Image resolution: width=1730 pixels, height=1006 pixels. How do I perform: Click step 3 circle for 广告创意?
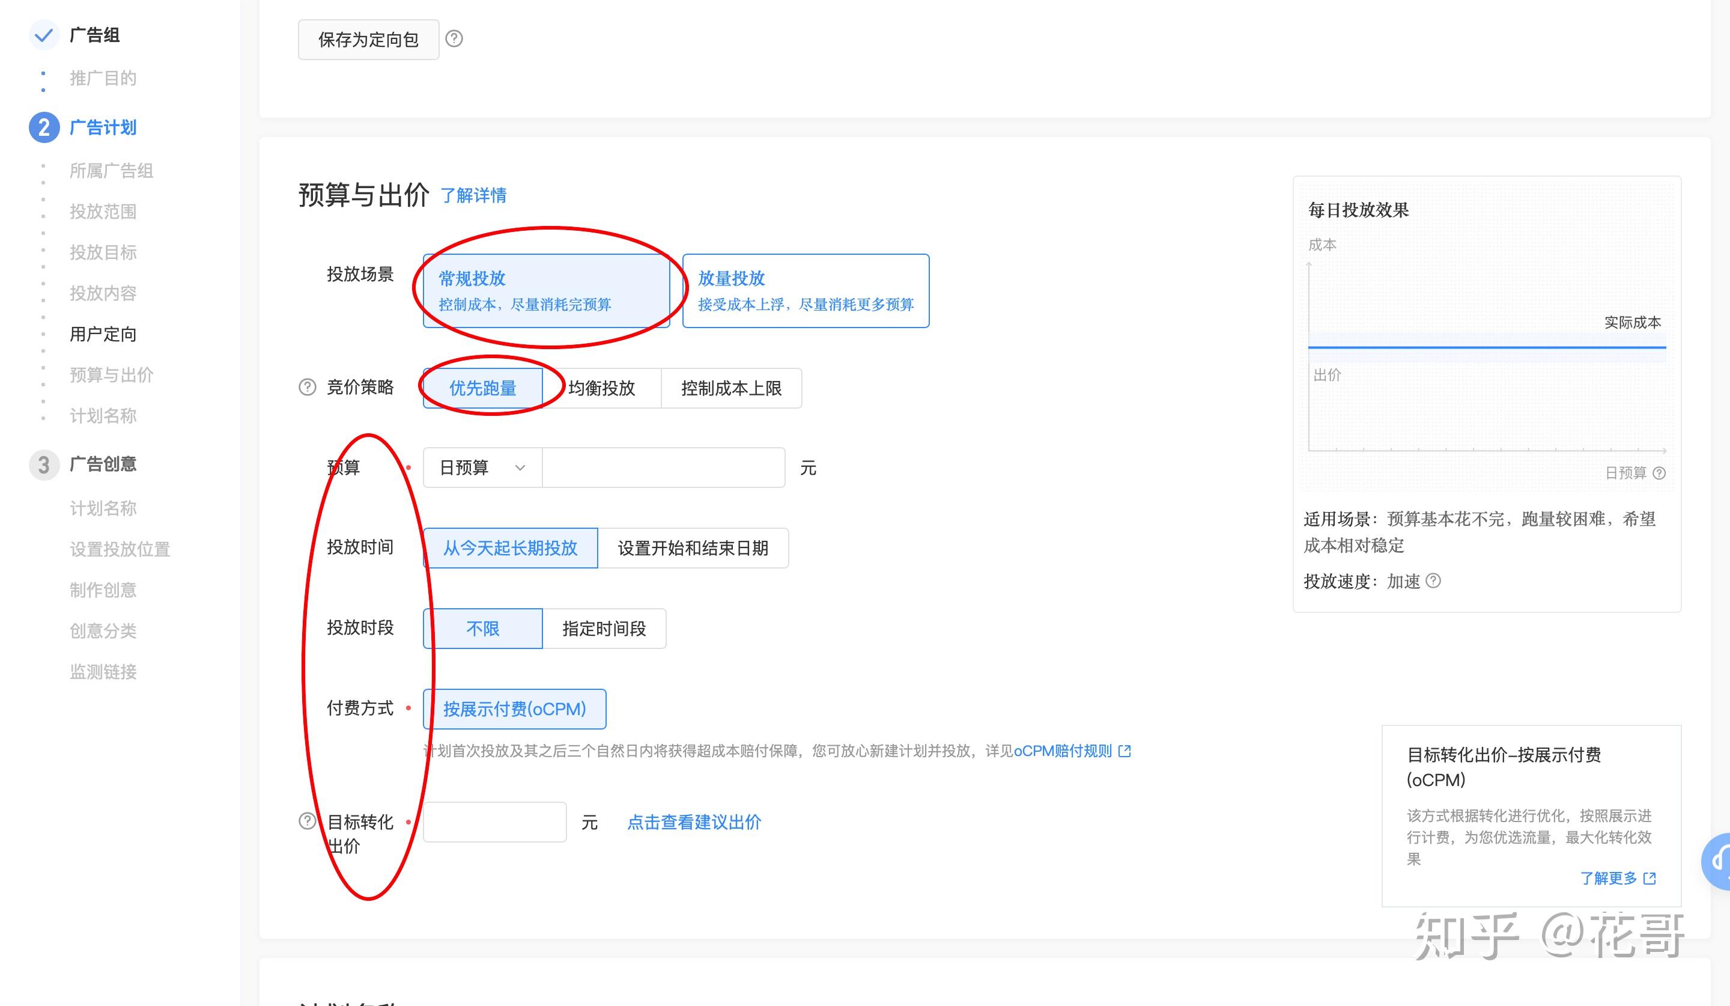click(44, 465)
